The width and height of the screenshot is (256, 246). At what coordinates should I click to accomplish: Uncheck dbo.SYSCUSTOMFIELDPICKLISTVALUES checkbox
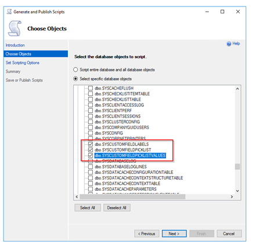pos(91,155)
